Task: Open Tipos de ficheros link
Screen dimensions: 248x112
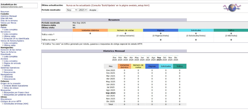Action: 8,52
